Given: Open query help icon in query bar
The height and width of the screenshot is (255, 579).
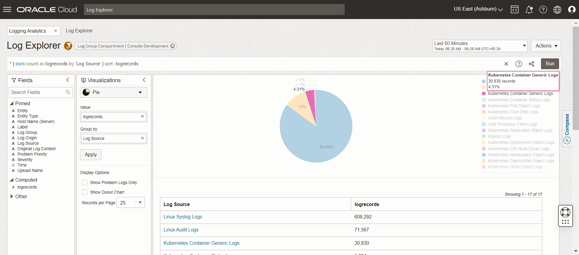Looking at the screenshot, I should coord(519,64).
